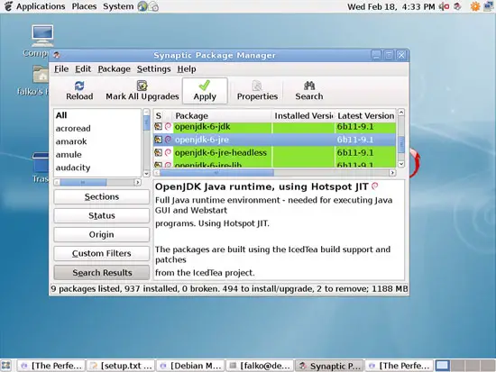Open Custom Filters view
496x372 pixels.
pyautogui.click(x=102, y=253)
